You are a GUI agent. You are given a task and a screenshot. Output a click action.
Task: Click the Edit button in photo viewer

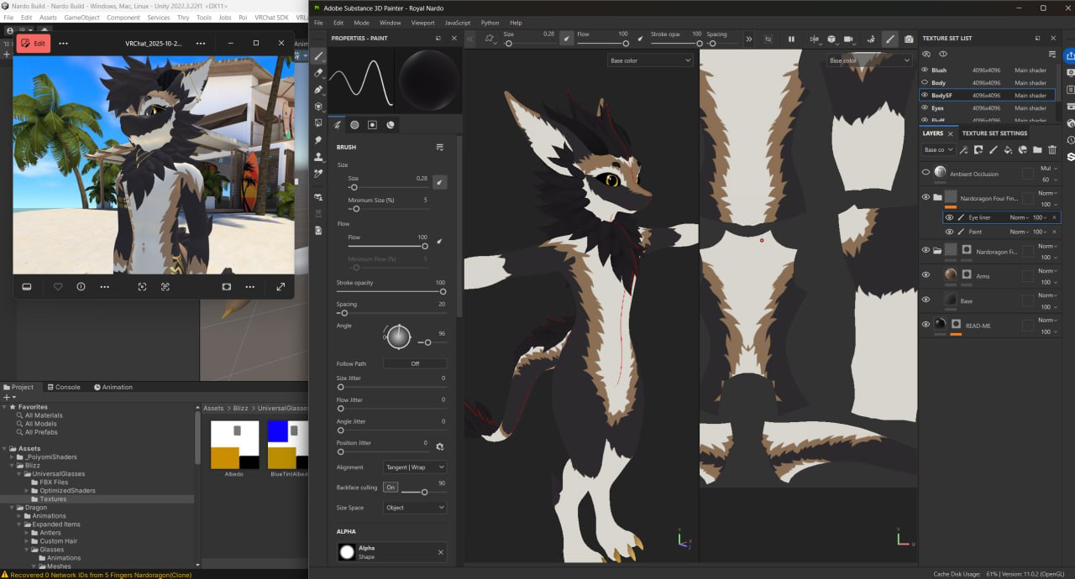34,43
